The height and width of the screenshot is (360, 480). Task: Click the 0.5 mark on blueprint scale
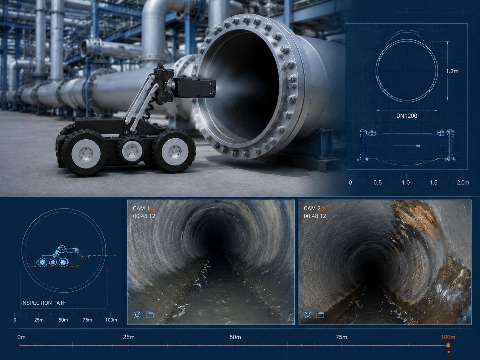(x=378, y=183)
